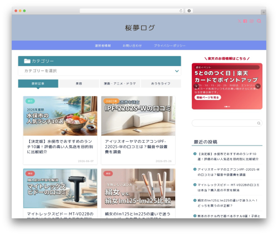Click the red badge on the マイトレックス card
Viewport: 278px width, 235px height.
click(x=30, y=173)
